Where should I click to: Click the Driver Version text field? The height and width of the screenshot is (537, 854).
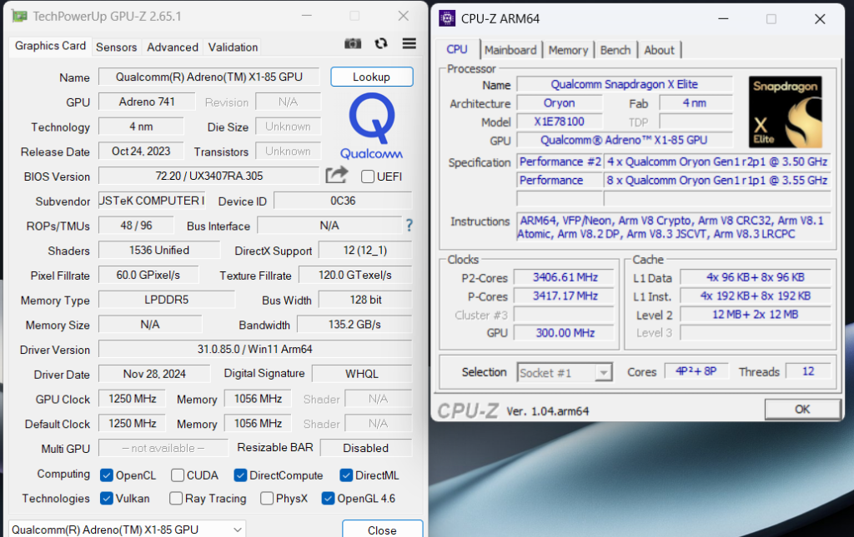pos(254,350)
